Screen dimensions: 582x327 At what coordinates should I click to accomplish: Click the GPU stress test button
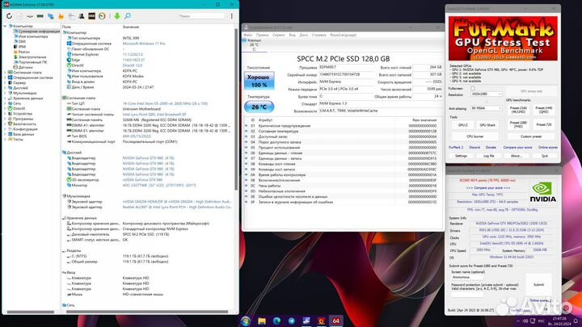[531, 90]
